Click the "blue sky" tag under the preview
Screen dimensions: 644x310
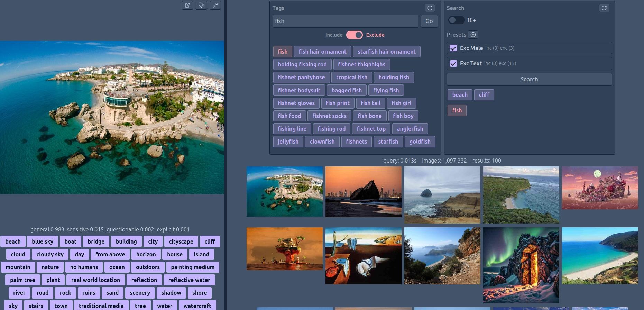[43, 241]
